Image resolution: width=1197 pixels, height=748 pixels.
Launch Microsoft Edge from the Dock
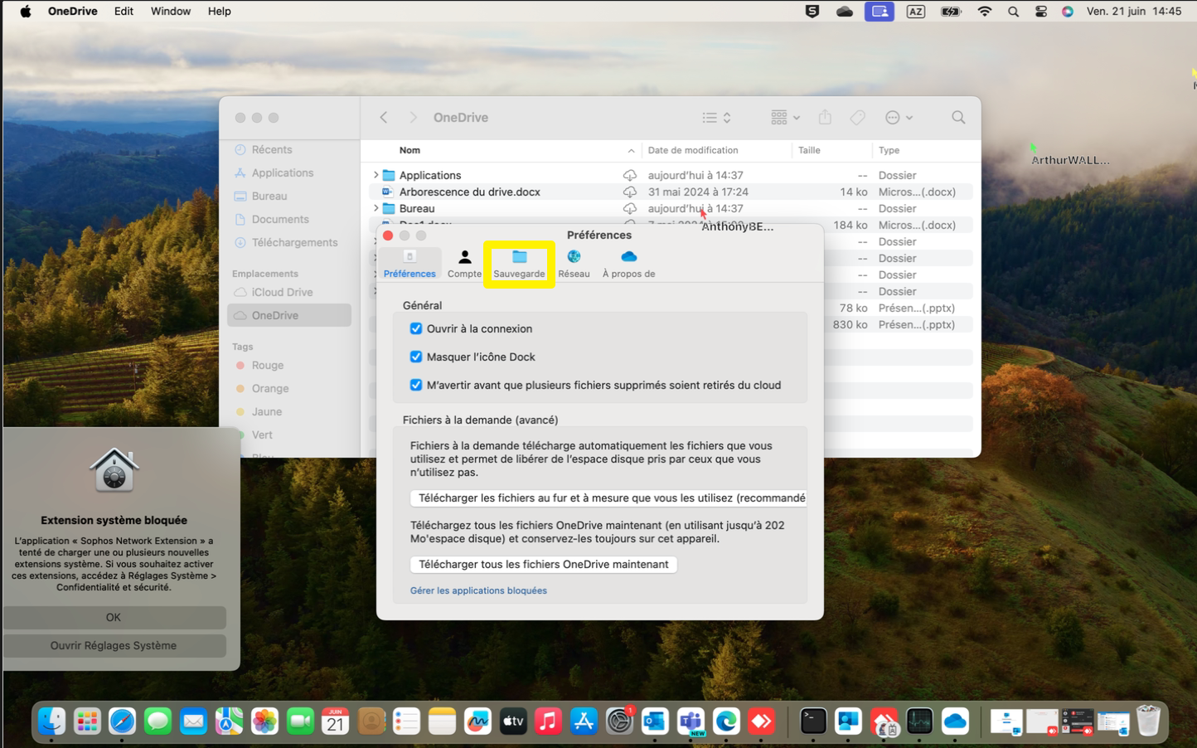[x=726, y=721]
